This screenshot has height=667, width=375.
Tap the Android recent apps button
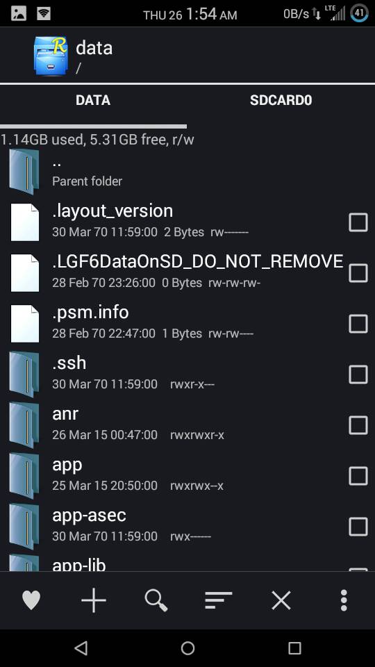tap(294, 648)
